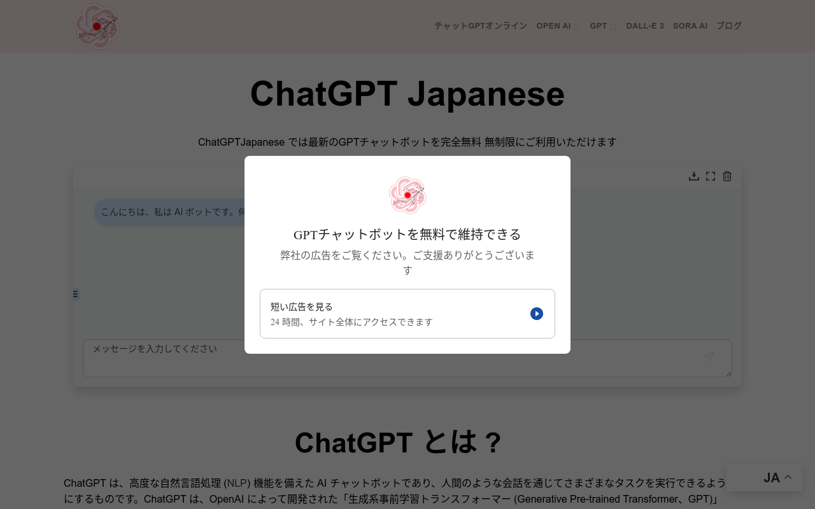
Task: Click dialog title GPTチャットボットを無料で維持できる
Action: pyautogui.click(x=407, y=234)
